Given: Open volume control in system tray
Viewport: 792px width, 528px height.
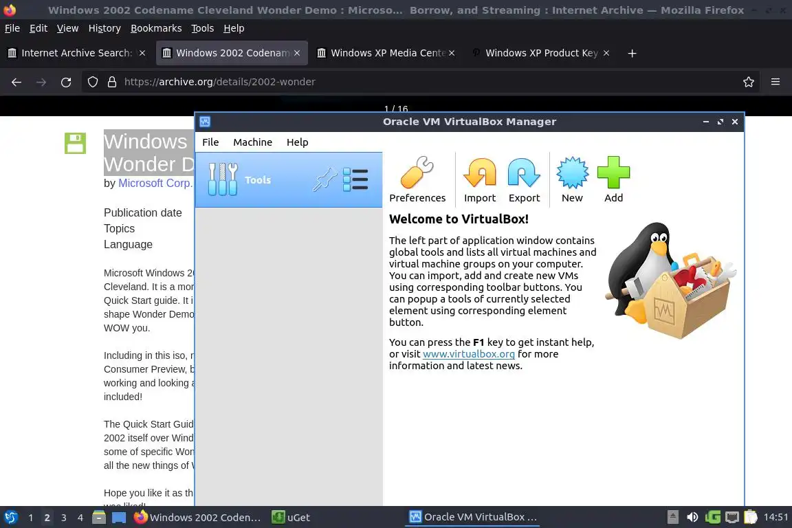Looking at the screenshot, I should click(x=692, y=517).
